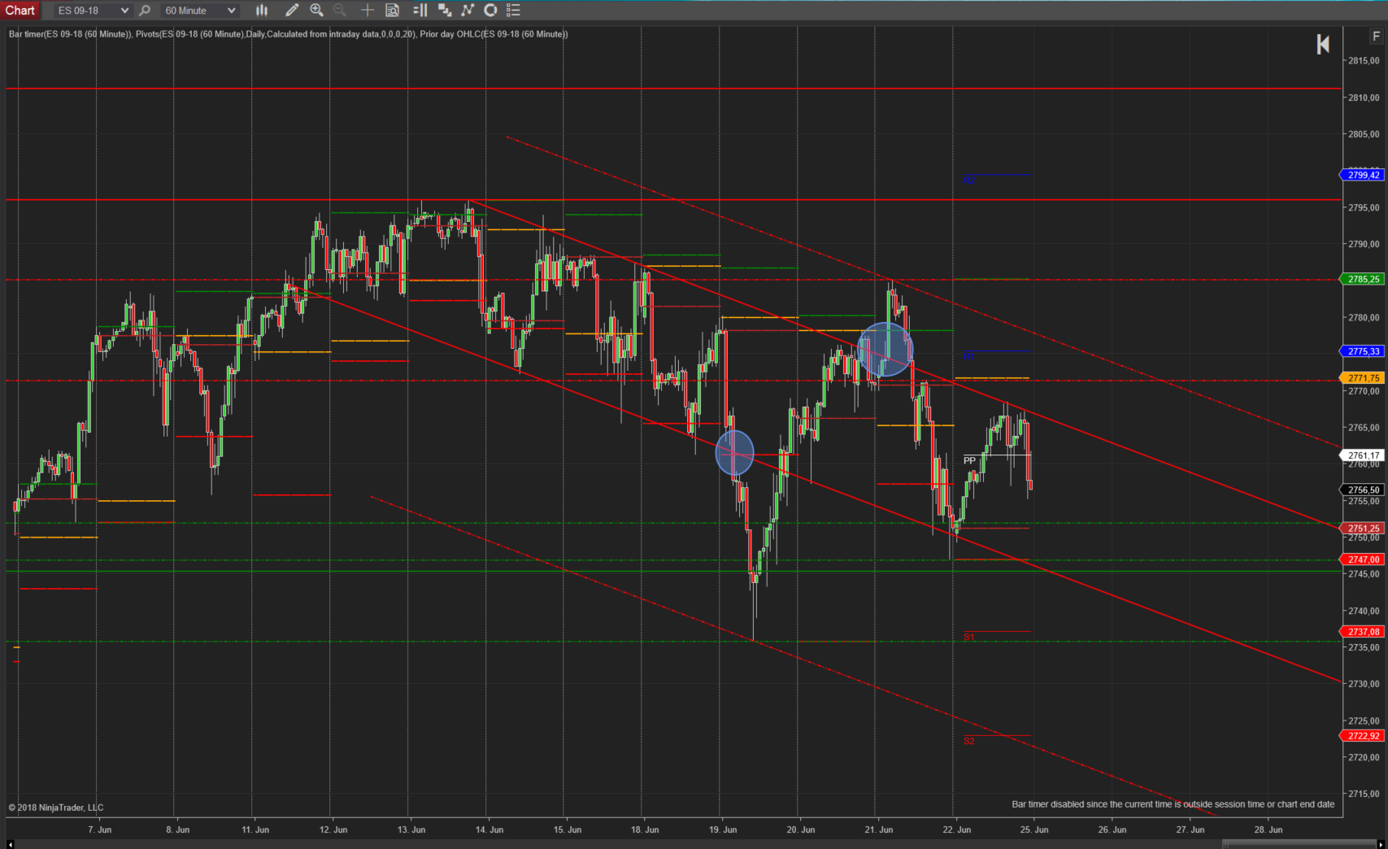
Task: Click the 2018 NinjaTrader, LLC copyright text
Action: [x=56, y=808]
